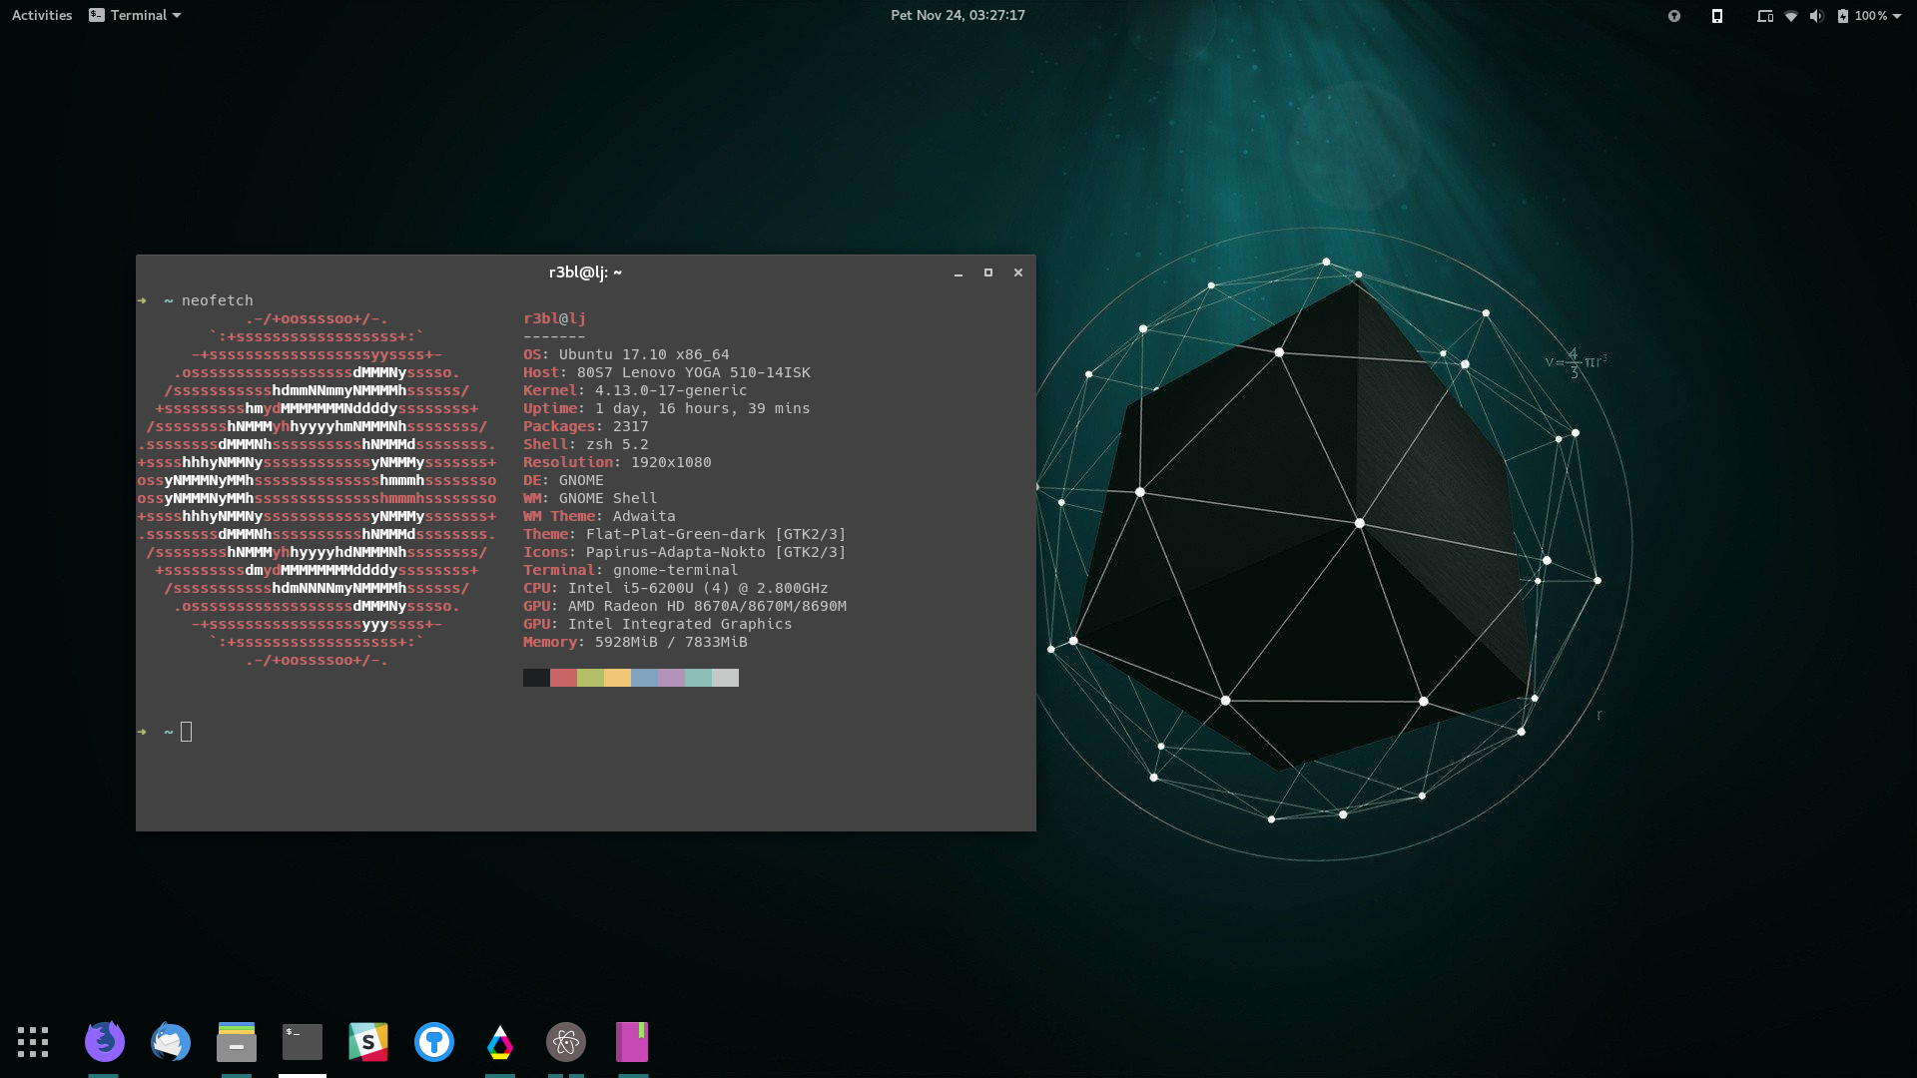Open the Files manager dock icon
This screenshot has width=1917, height=1078.
(x=237, y=1042)
